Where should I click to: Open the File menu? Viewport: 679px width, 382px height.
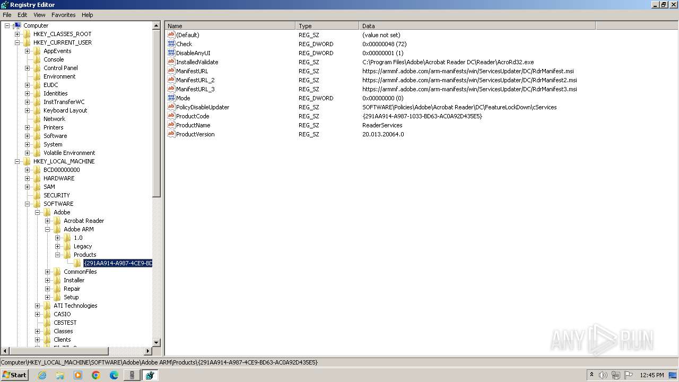(x=7, y=15)
